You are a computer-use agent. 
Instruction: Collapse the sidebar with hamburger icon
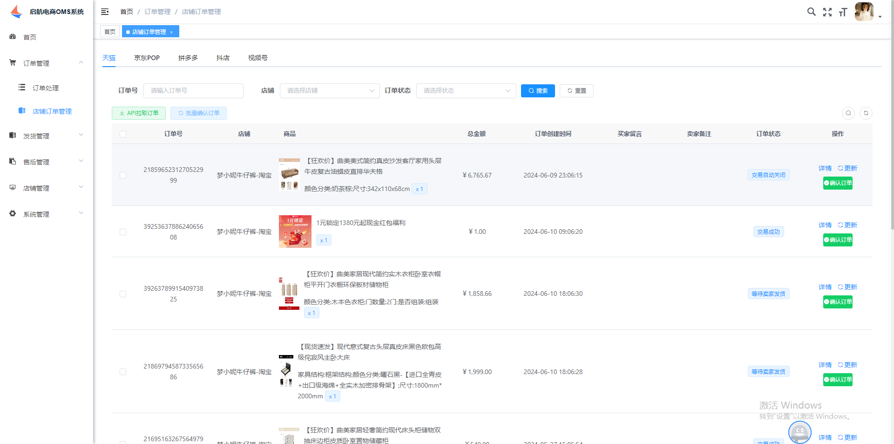(x=105, y=12)
